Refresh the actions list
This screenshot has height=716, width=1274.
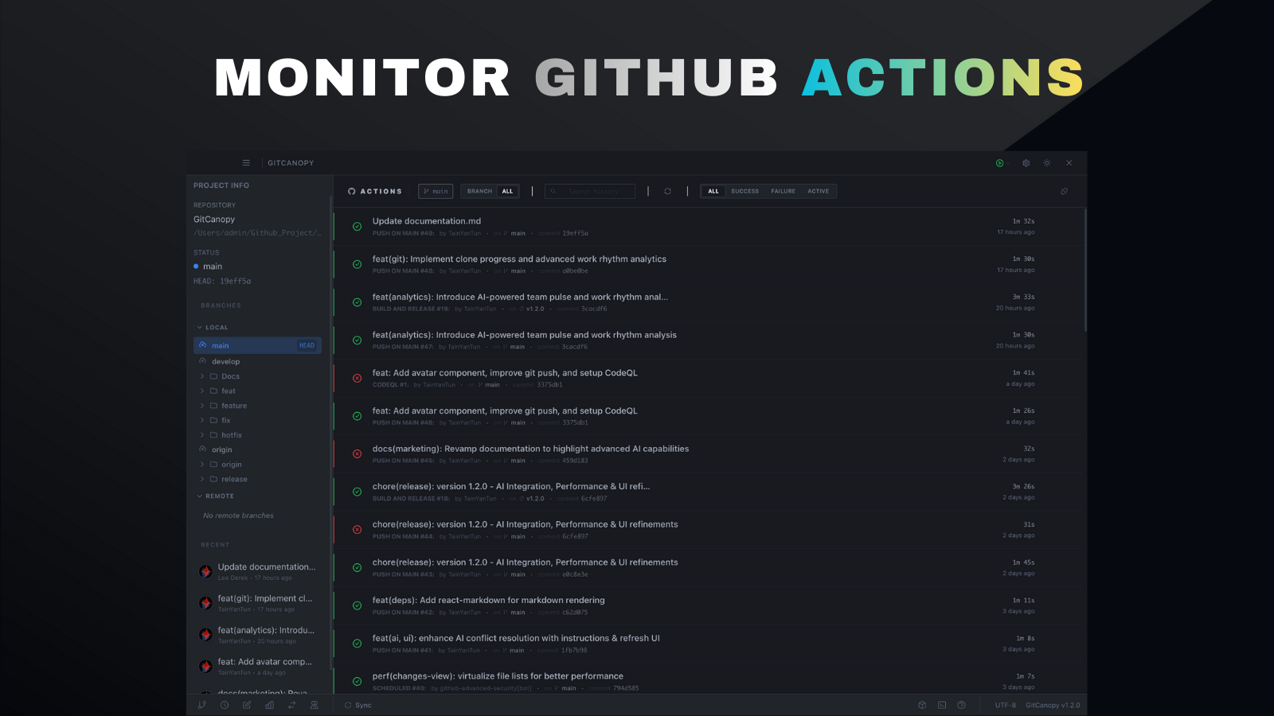(x=667, y=192)
